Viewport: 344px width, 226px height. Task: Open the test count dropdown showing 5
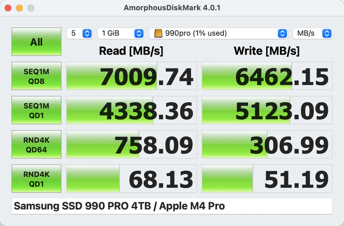[80, 34]
